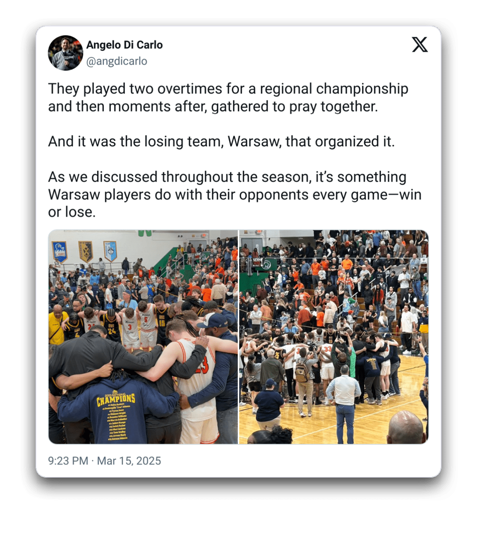The height and width of the screenshot is (533, 477).
Task: Select the sentence mentioning losing team Warsaw
Action: coord(221,142)
